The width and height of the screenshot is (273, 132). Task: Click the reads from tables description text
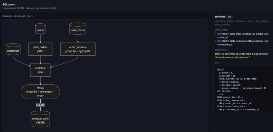tap(241, 23)
